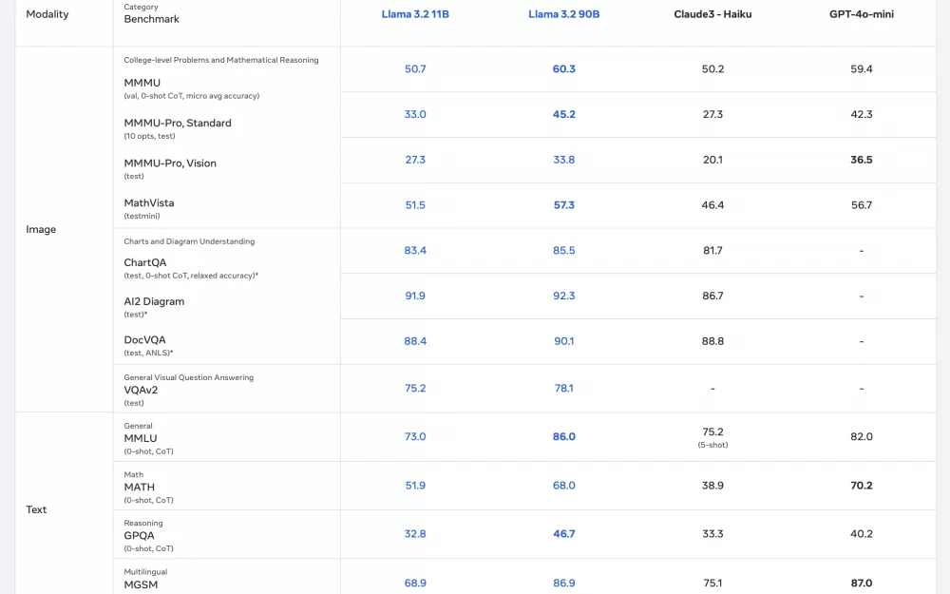950x594 pixels.
Task: Select the bold MMLU score 86.0
Action: 564,437
